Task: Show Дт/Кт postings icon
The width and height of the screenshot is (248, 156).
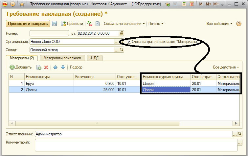Action: coord(90,24)
